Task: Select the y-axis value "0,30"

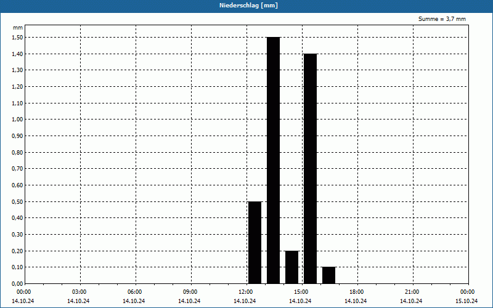Action: point(18,235)
